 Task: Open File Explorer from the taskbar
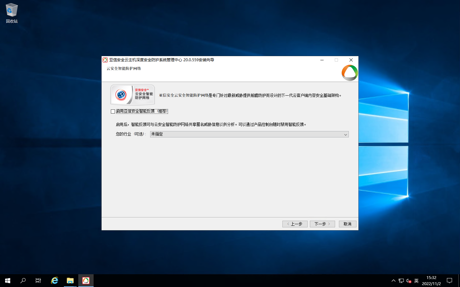(x=70, y=281)
